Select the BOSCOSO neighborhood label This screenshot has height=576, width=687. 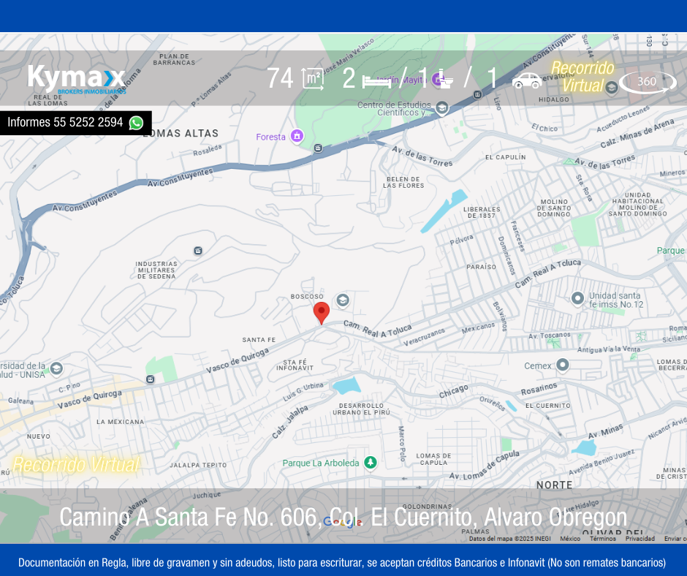tap(307, 296)
